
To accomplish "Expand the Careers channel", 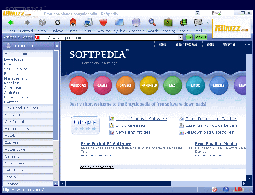I will tap(28, 156).
